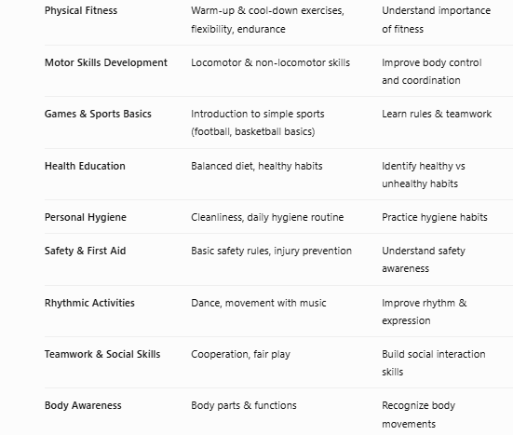The image size is (513, 435).
Task: Click Practice hygiene habits outcome
Action: (435, 217)
